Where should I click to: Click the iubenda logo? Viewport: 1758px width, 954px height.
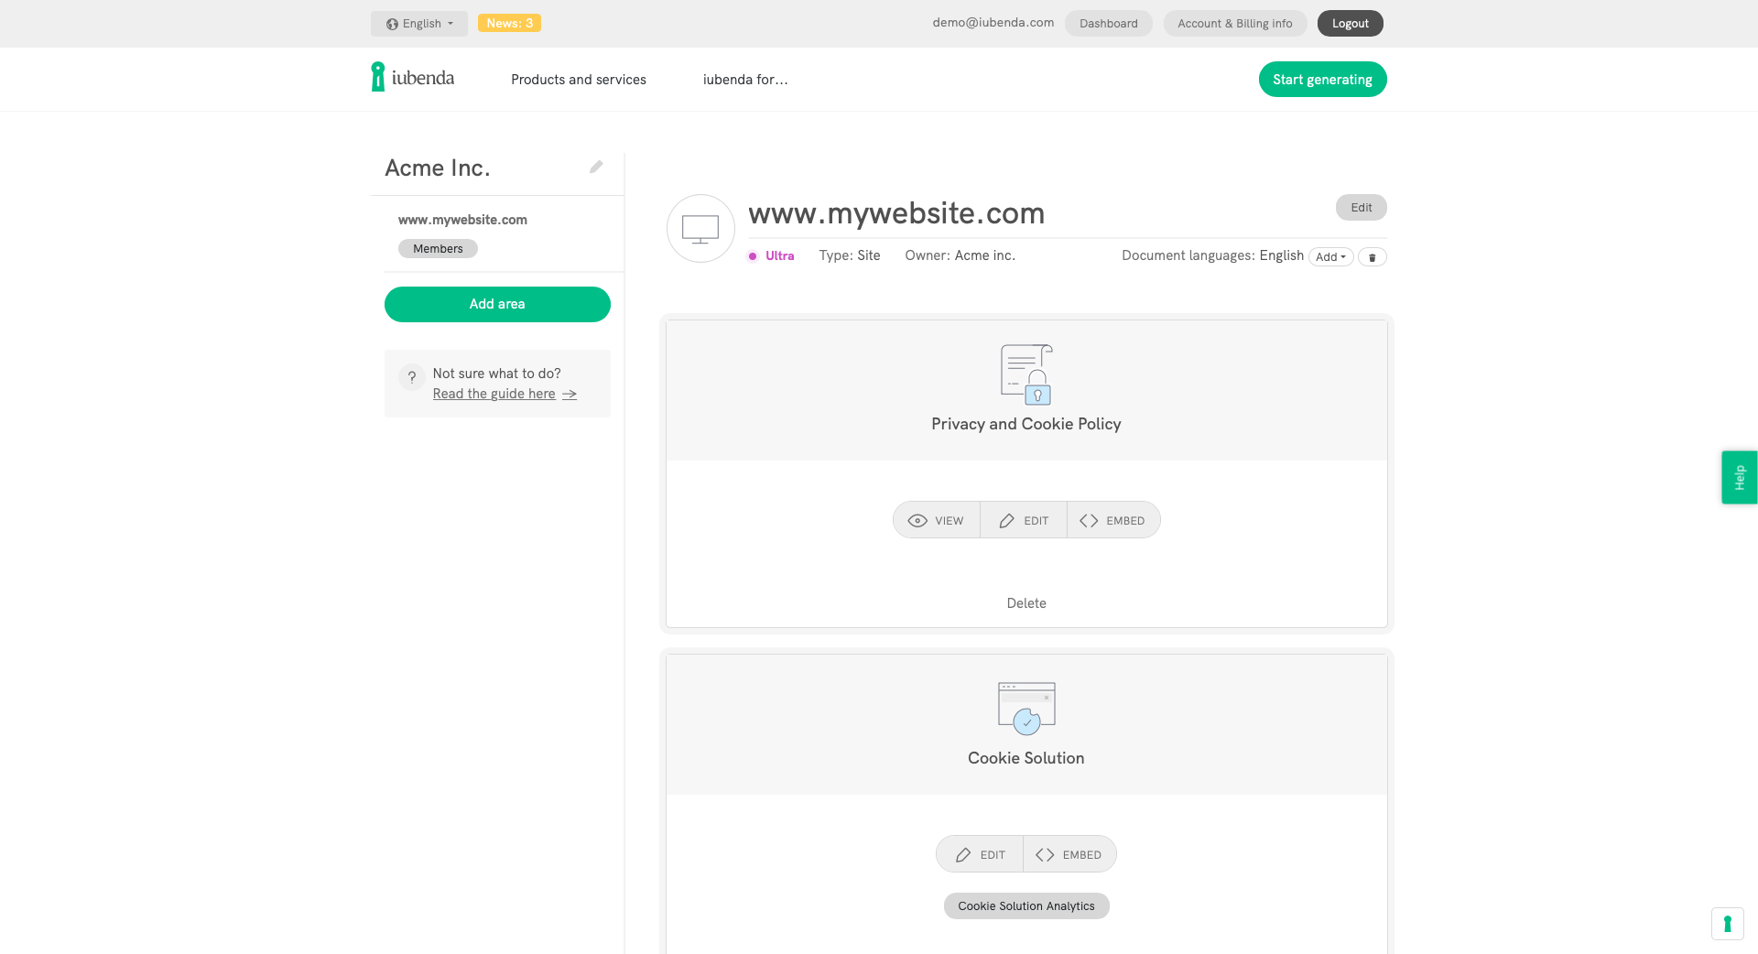point(412,77)
